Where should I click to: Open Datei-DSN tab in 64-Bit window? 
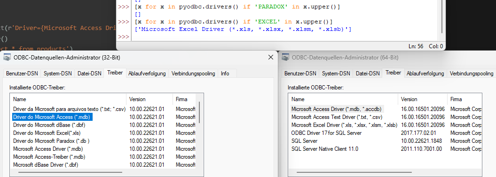pyautogui.click(x=368, y=74)
